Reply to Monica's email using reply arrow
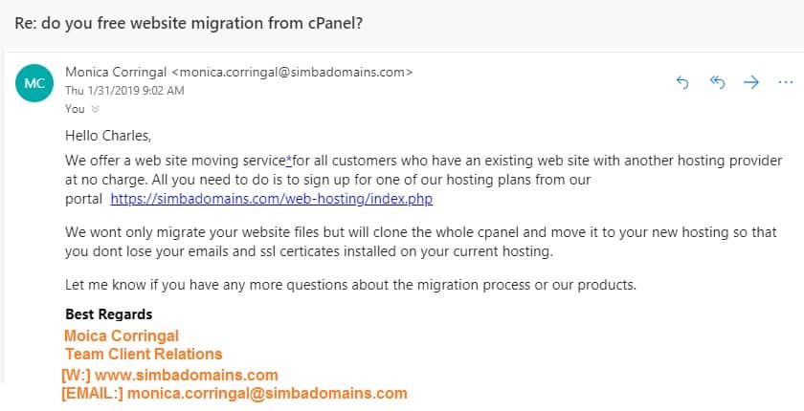The width and height of the screenshot is (804, 411). [681, 82]
